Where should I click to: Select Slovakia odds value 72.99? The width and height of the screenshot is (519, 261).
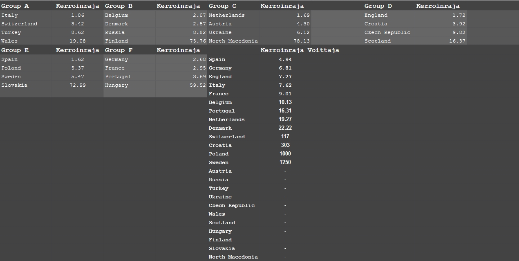click(77, 85)
